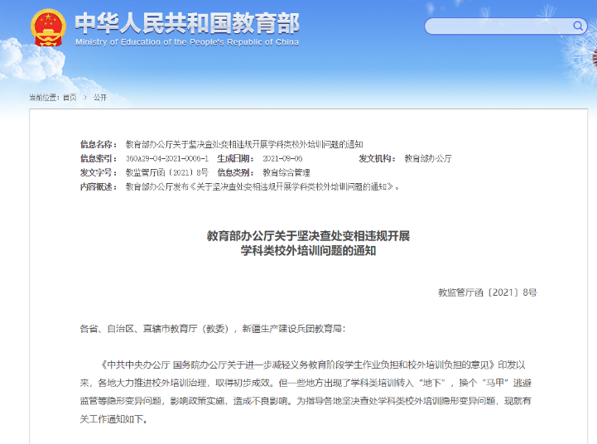Click the paragraph starting 《中共中央办公厅 国务院办公厅
This screenshot has height=444, width=597.
[306, 392]
